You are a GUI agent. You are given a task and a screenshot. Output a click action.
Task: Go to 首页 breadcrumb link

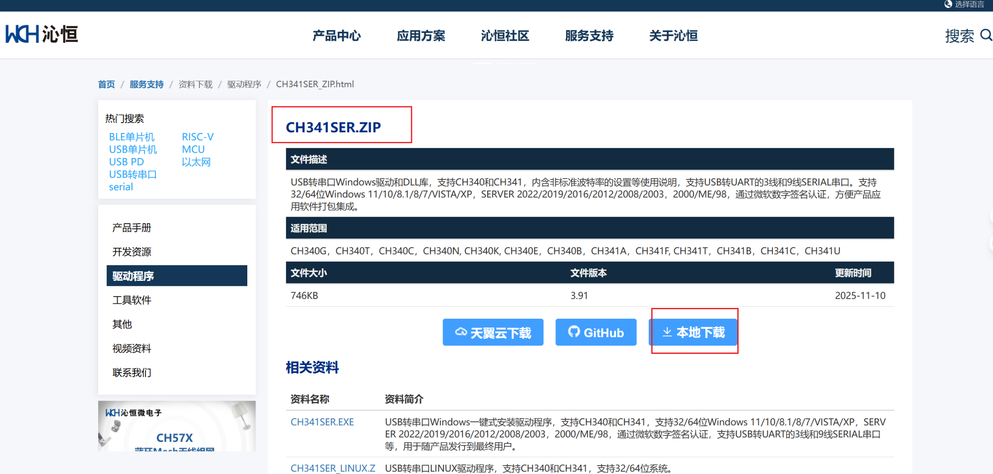pyautogui.click(x=106, y=84)
